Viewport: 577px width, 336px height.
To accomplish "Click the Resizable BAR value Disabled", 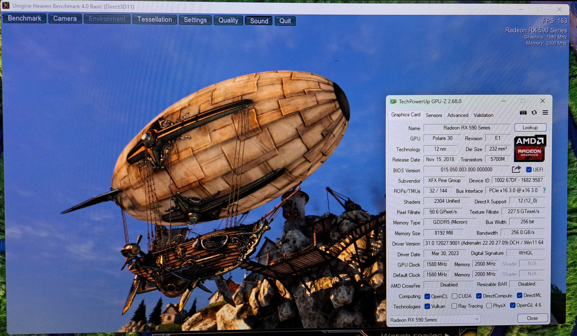I will (x=526, y=284).
